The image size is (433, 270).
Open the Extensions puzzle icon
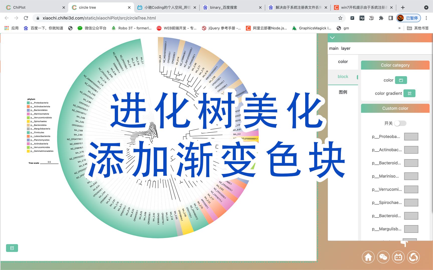381,18
